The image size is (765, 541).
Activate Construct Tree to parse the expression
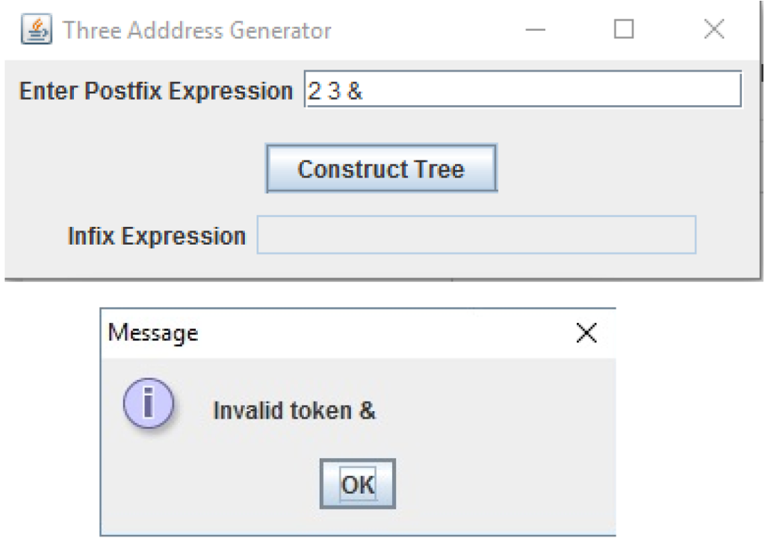click(381, 168)
